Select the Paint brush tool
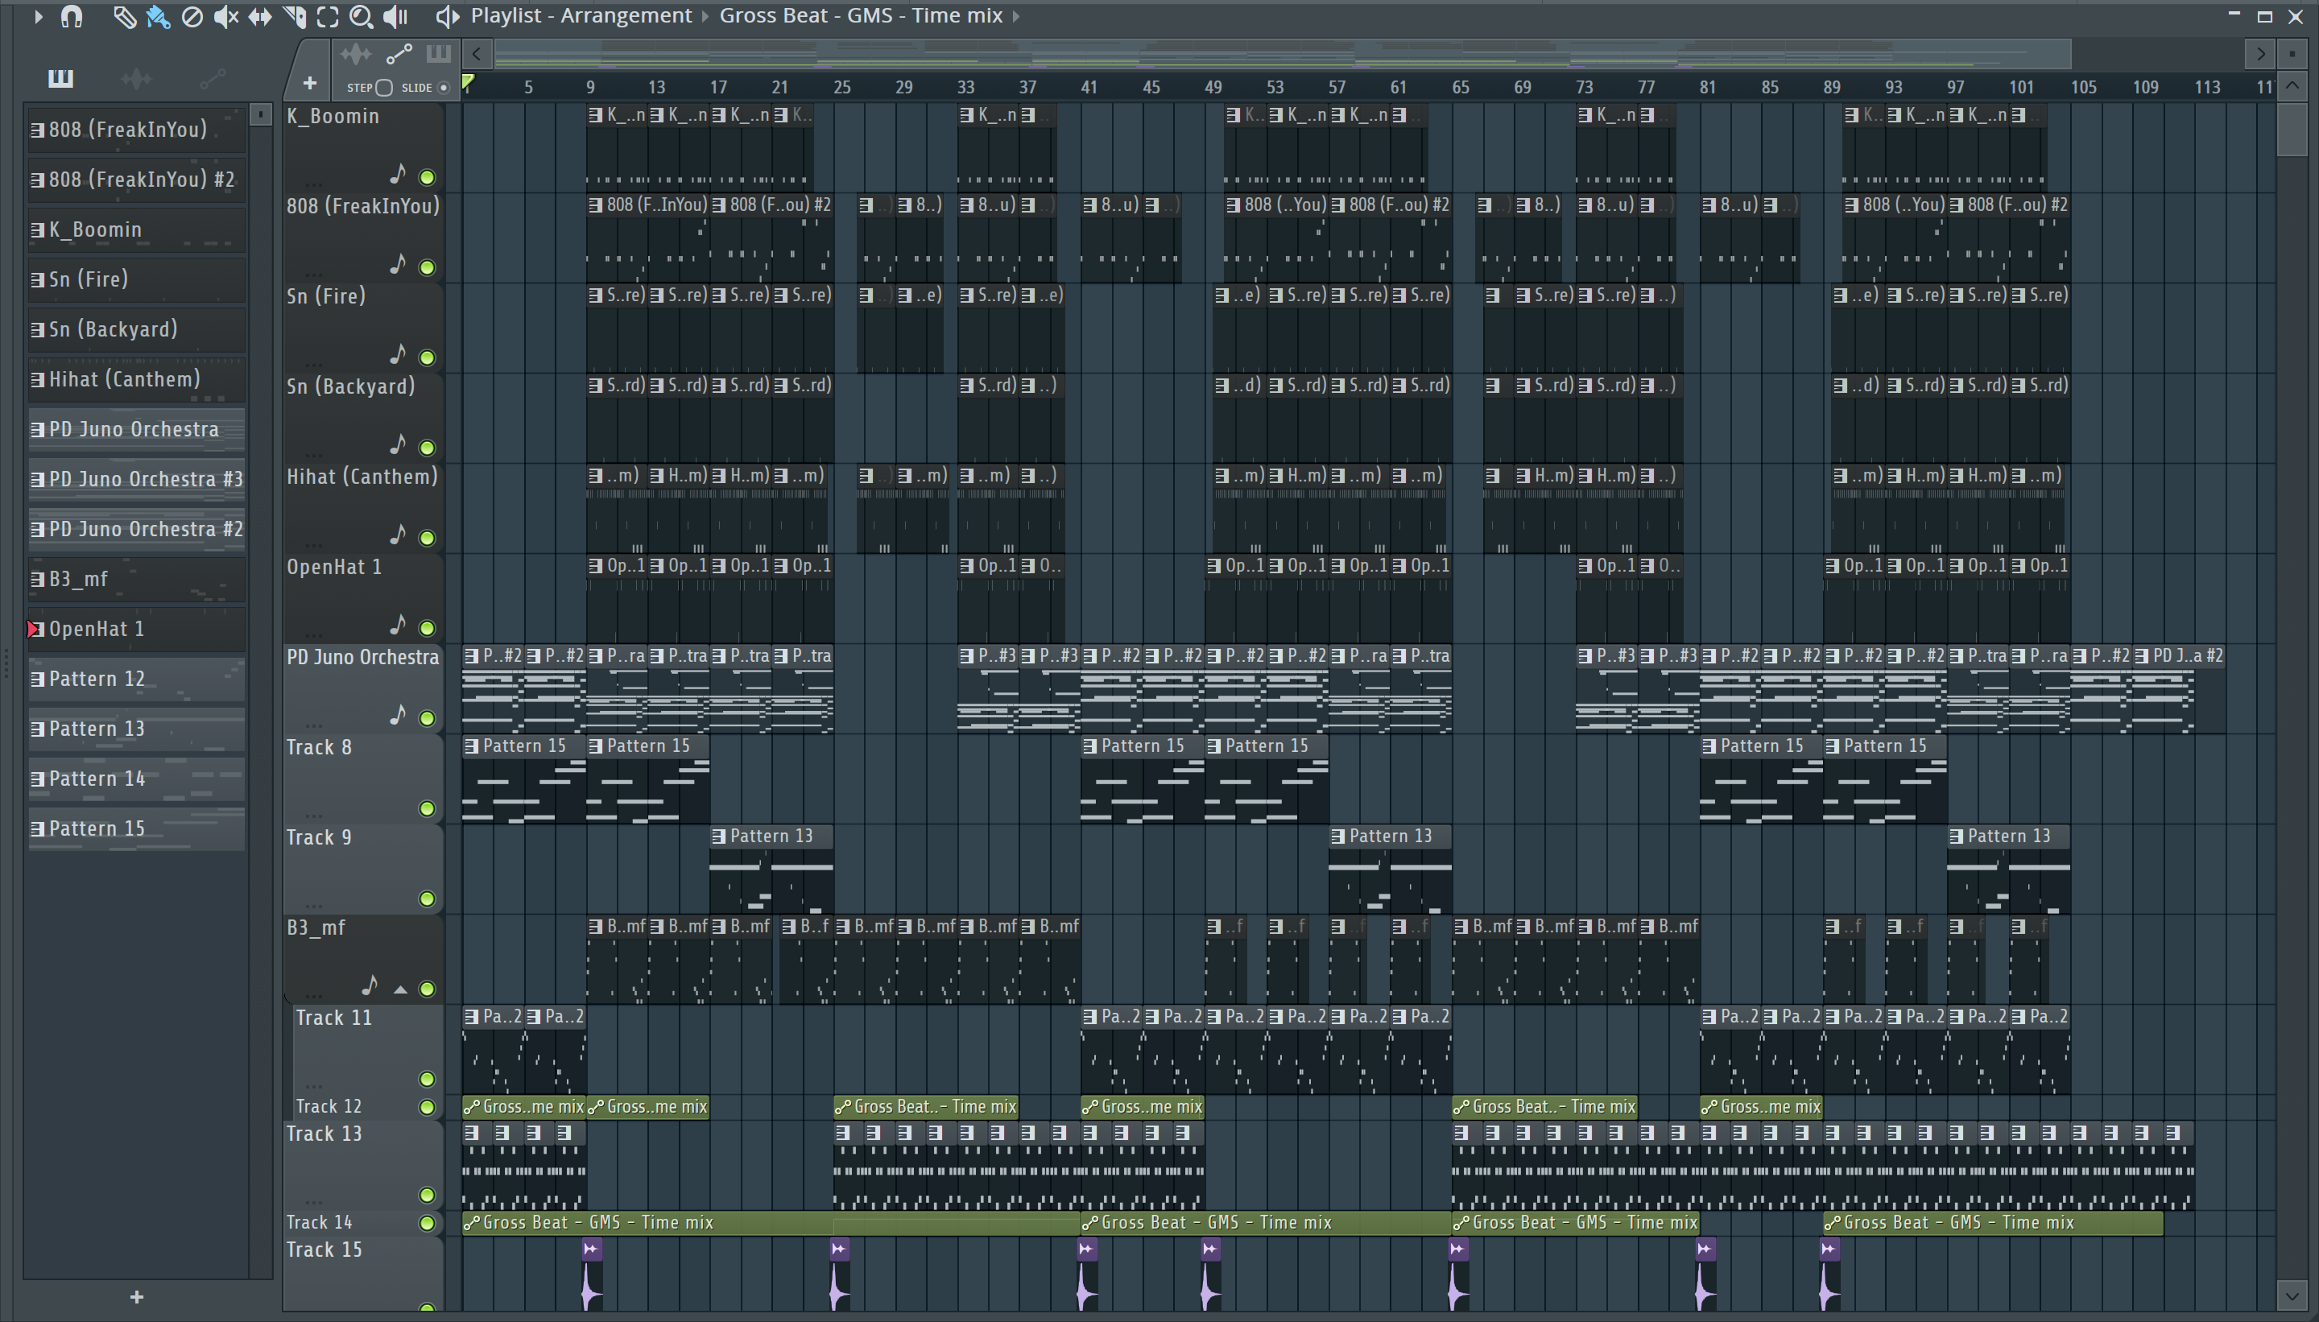This screenshot has height=1322, width=2319. point(158,16)
